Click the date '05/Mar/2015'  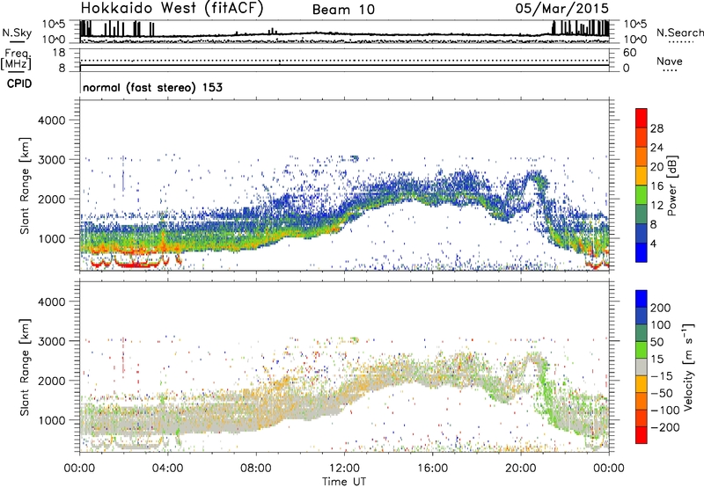point(562,8)
